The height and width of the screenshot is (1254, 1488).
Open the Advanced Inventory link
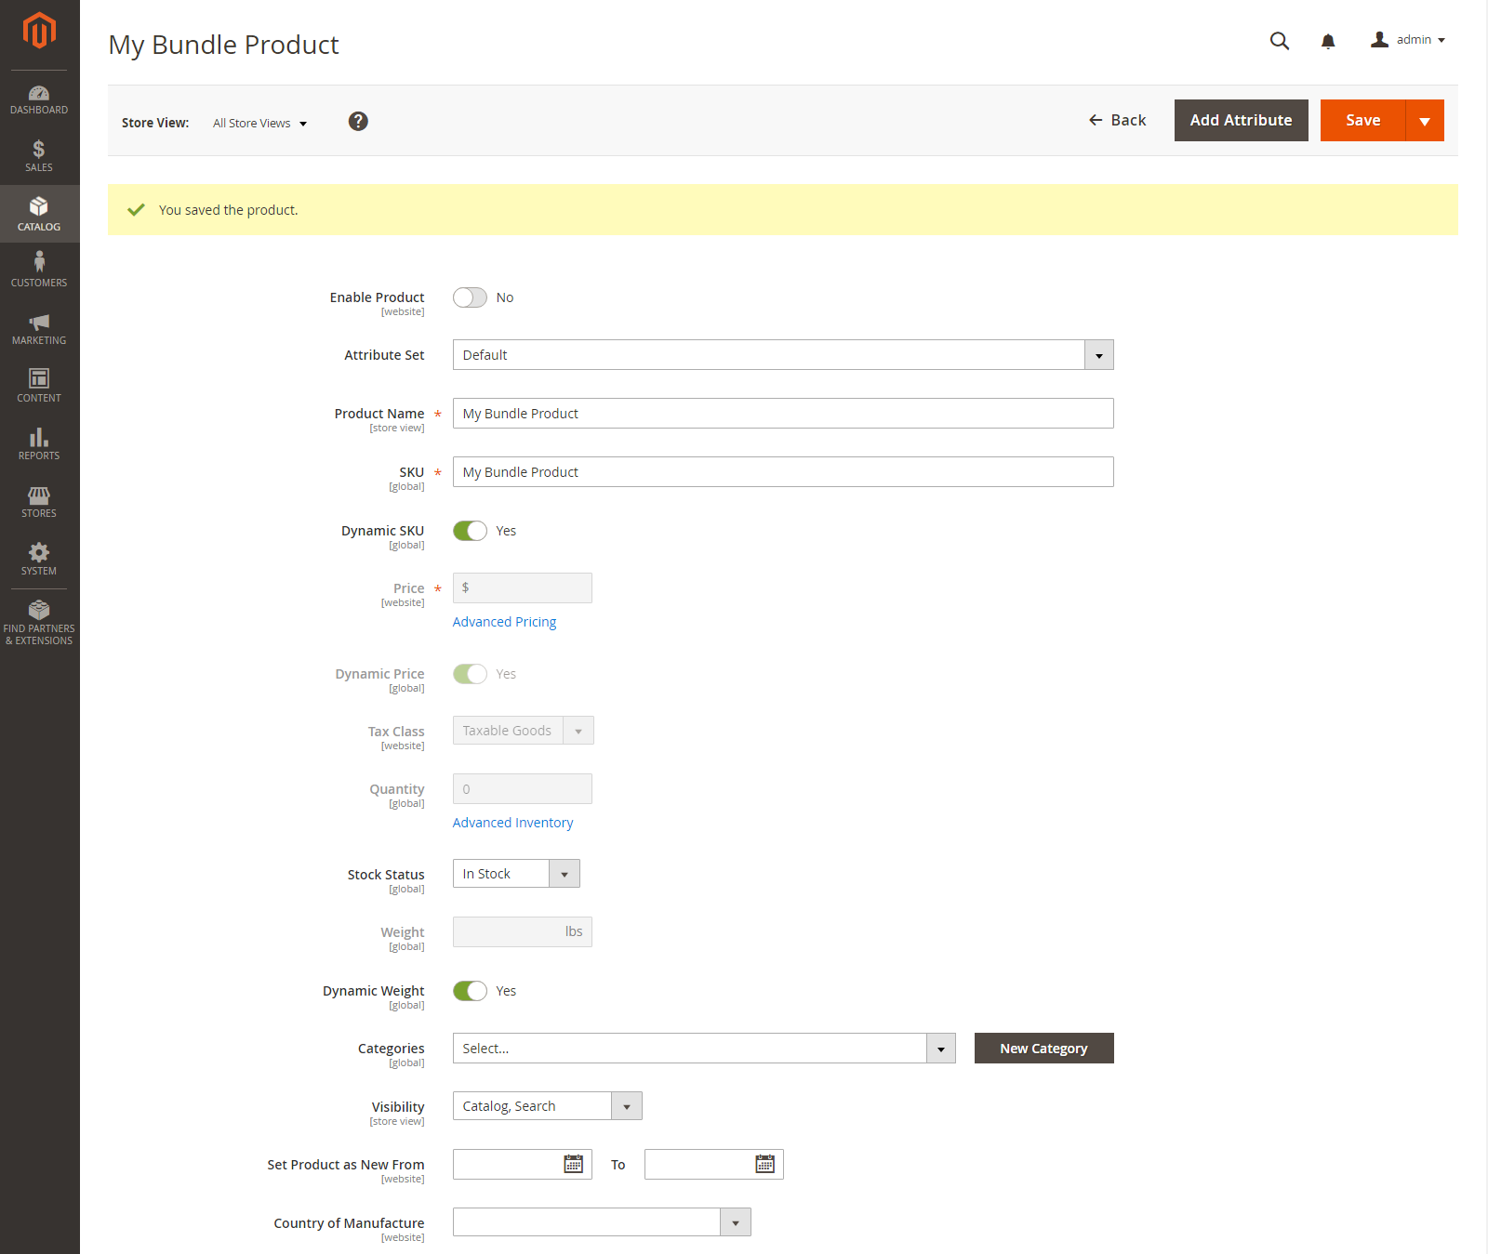coord(512,823)
